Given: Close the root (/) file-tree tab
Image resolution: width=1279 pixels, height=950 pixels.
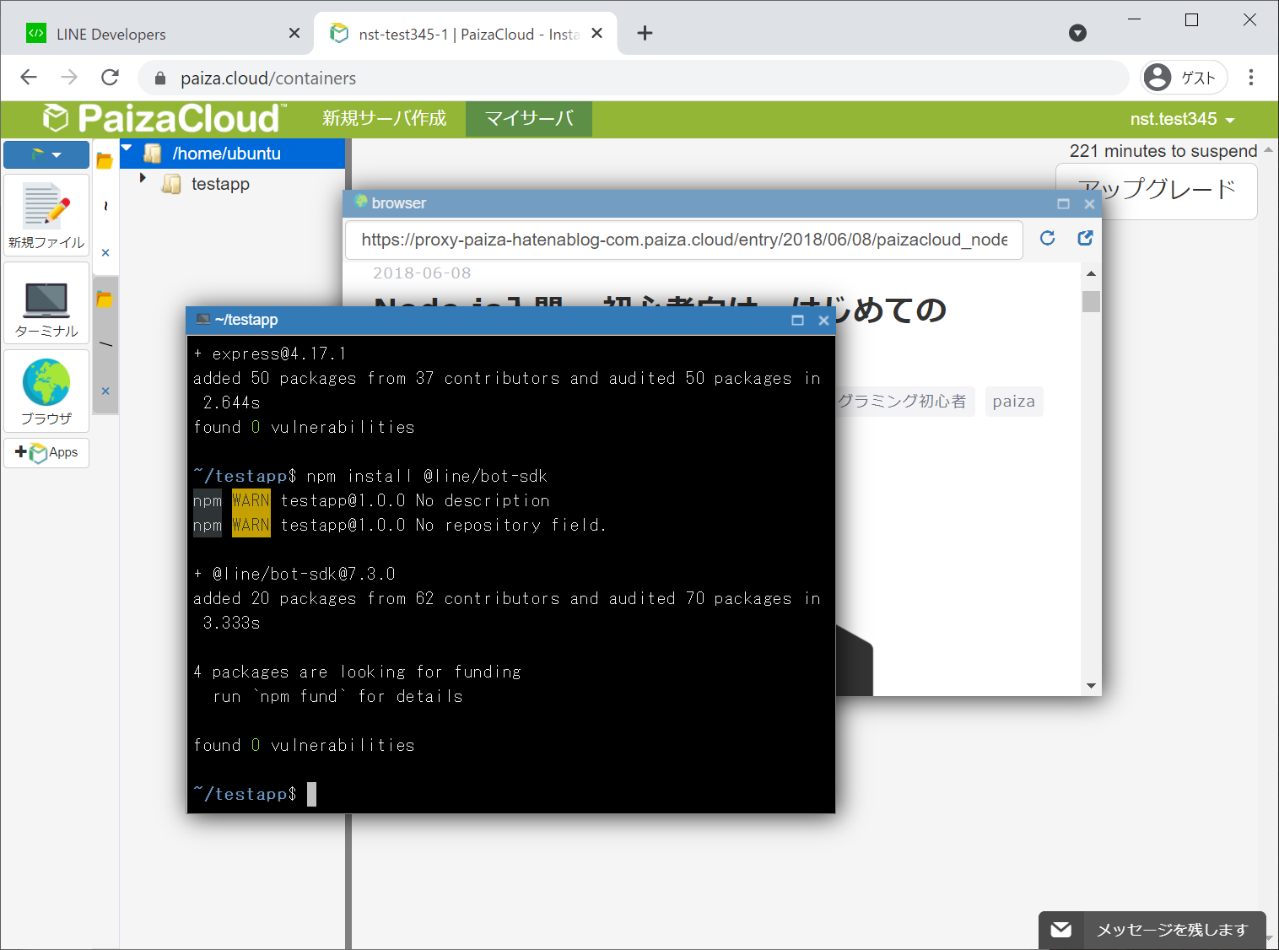Looking at the screenshot, I should tap(105, 391).
